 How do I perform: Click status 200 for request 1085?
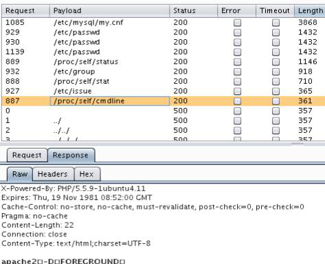[181, 23]
